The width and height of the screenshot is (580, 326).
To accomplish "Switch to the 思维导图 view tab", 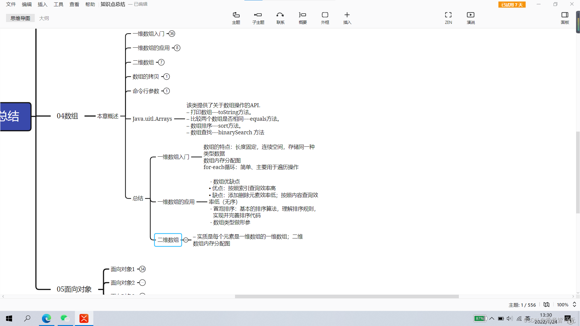I will [20, 18].
